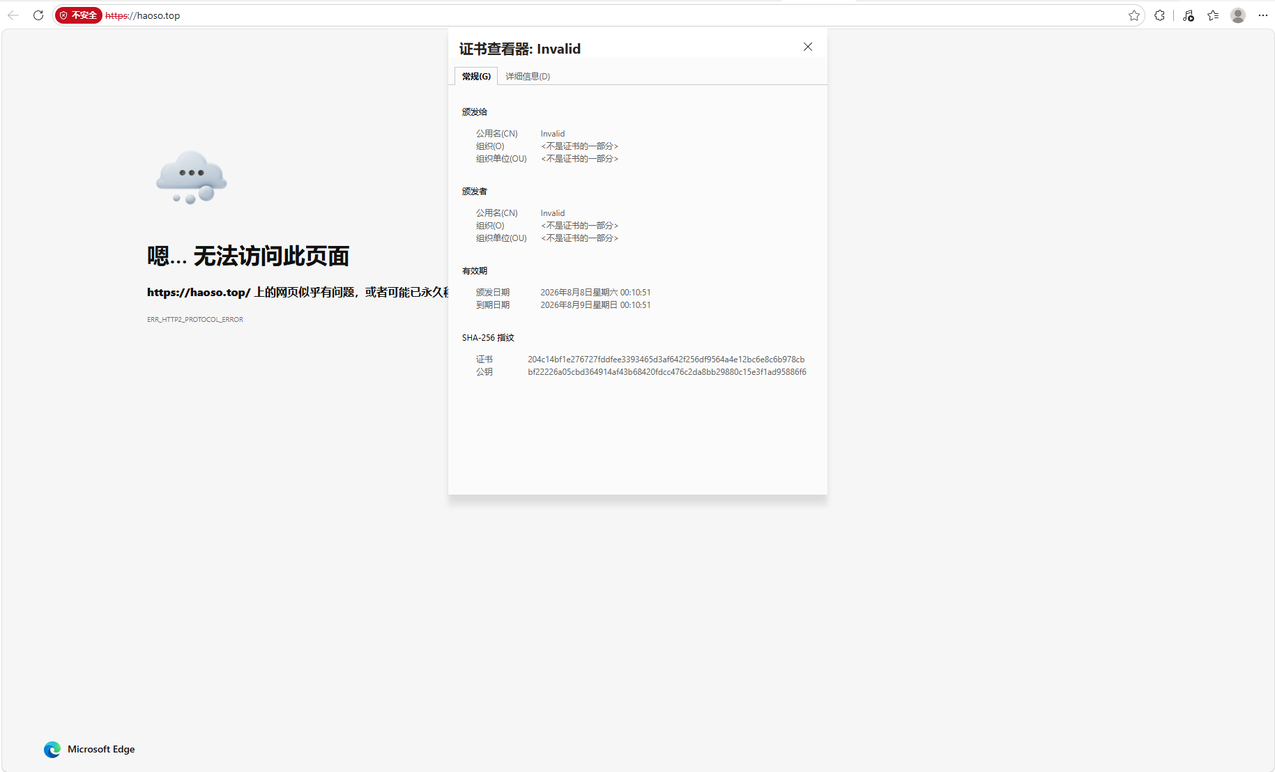Open the red 不安全 security badge

(x=79, y=15)
